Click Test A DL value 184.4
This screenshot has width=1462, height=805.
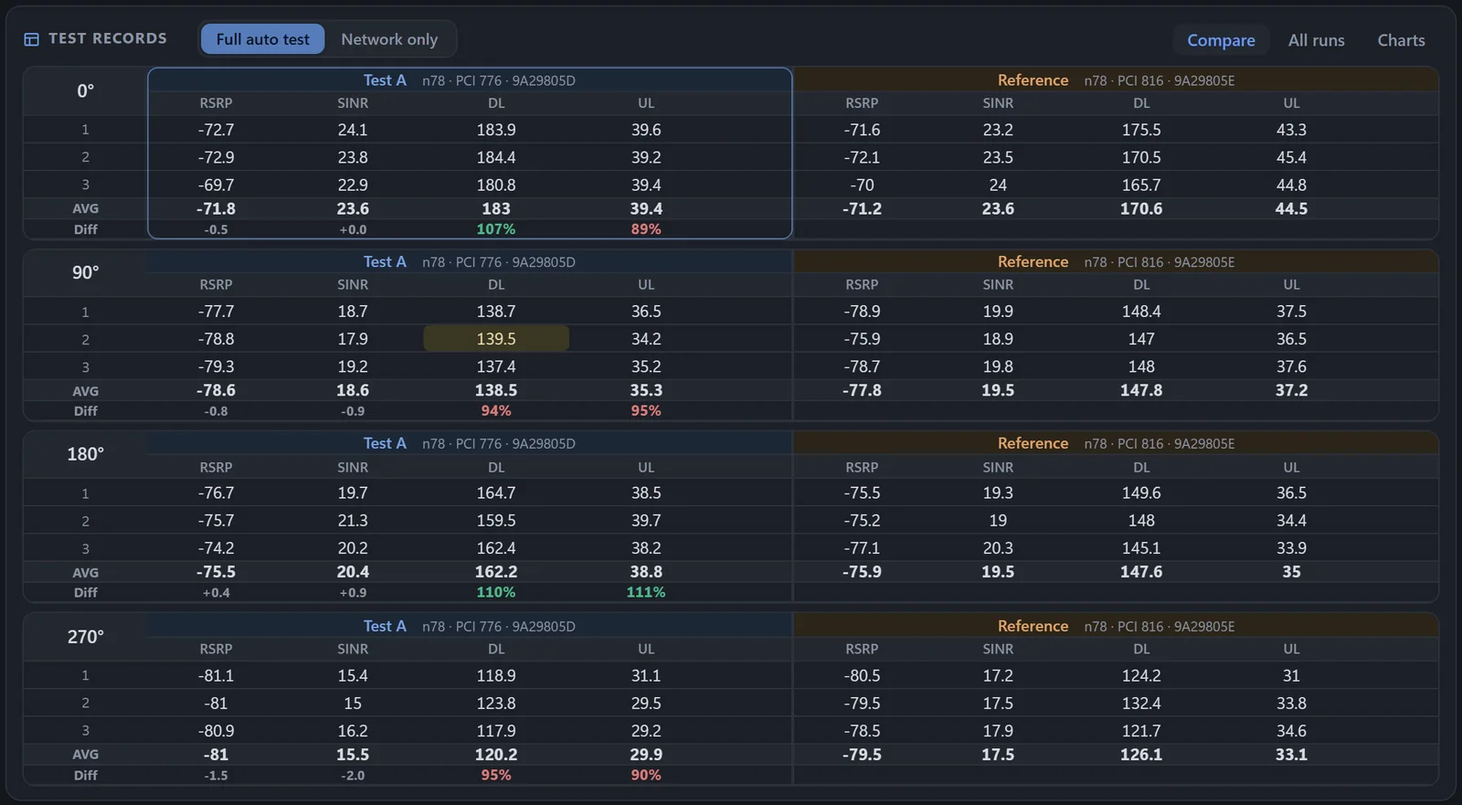pos(496,157)
